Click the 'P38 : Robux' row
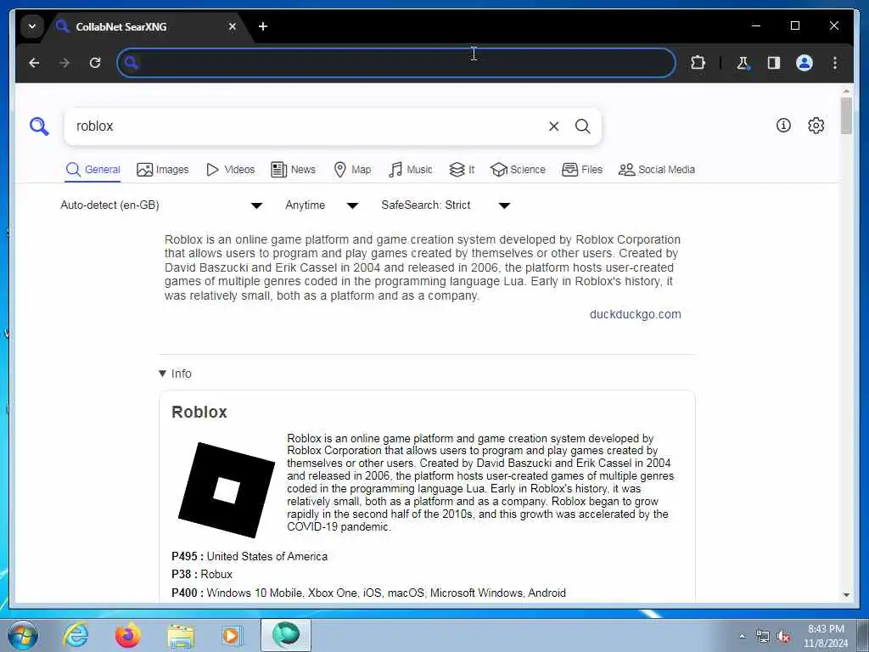This screenshot has height=652, width=869. point(202,575)
